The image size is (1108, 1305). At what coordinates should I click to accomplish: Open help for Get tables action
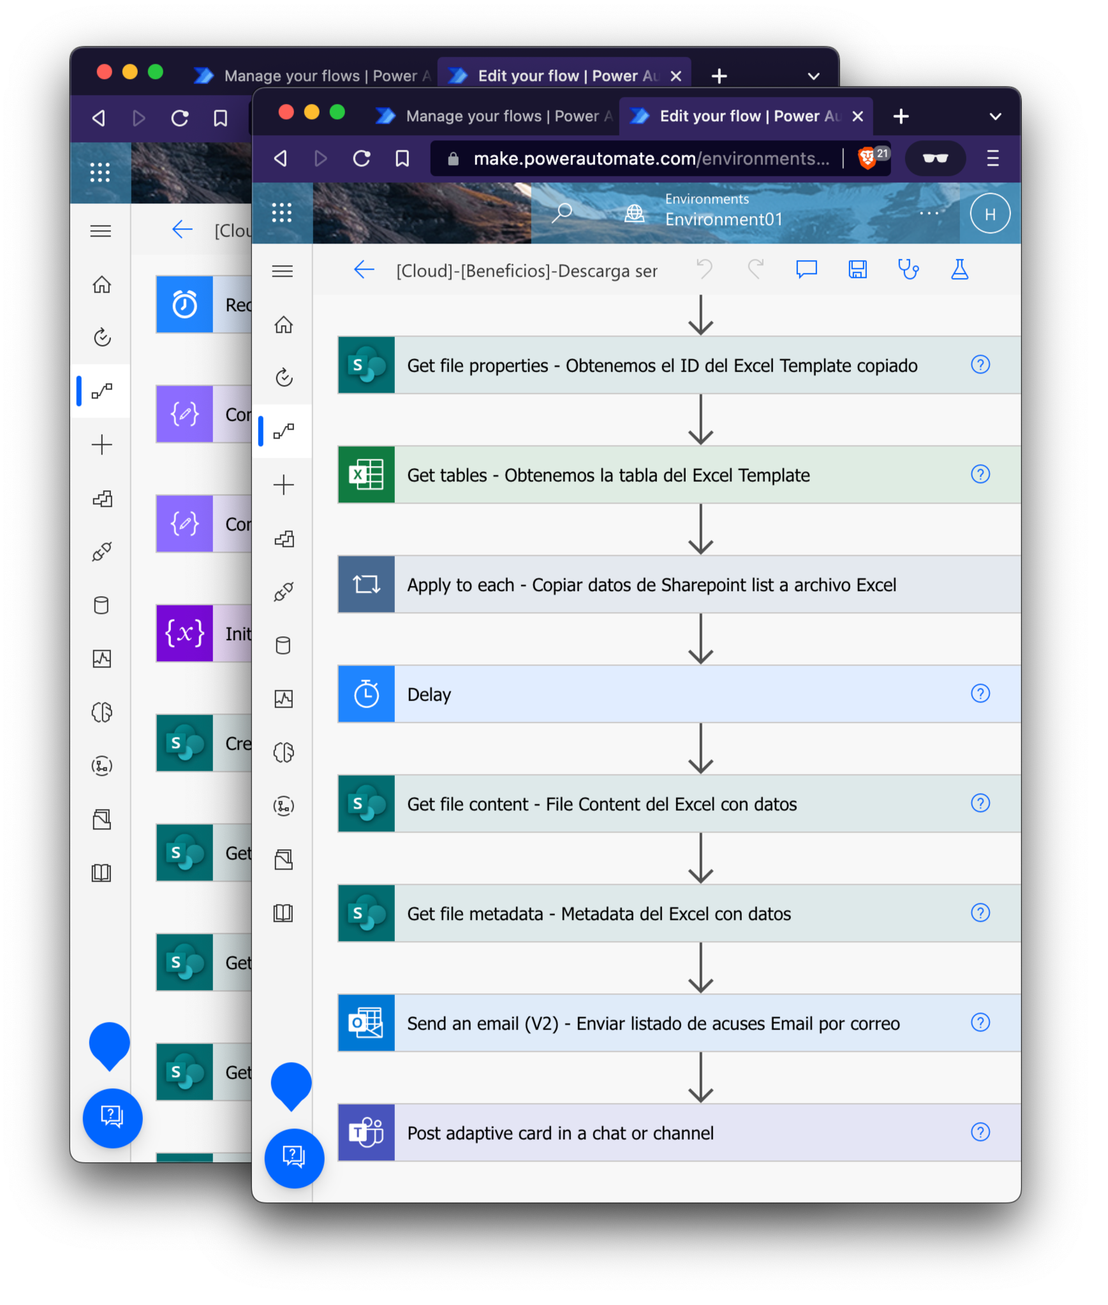[980, 474]
